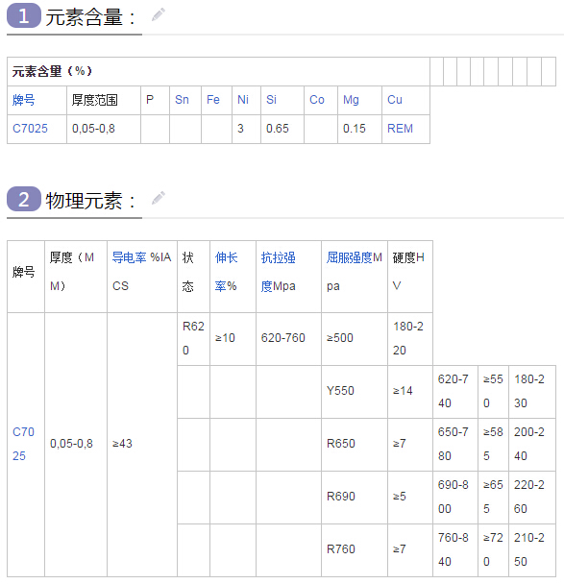Open the Mg element link

[351, 100]
